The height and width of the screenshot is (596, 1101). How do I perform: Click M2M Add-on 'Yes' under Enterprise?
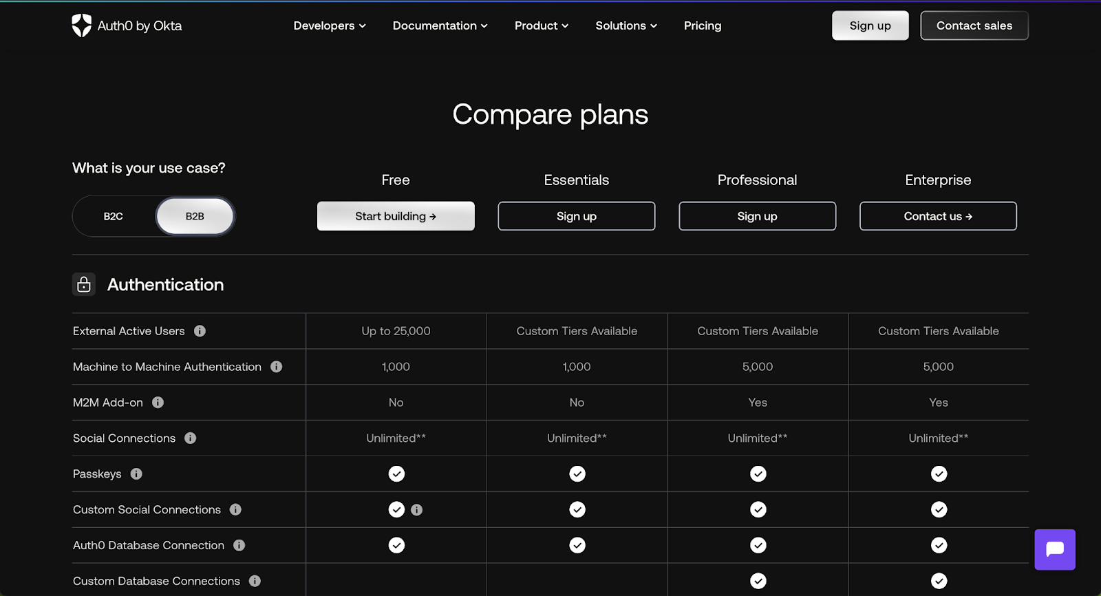(x=939, y=403)
